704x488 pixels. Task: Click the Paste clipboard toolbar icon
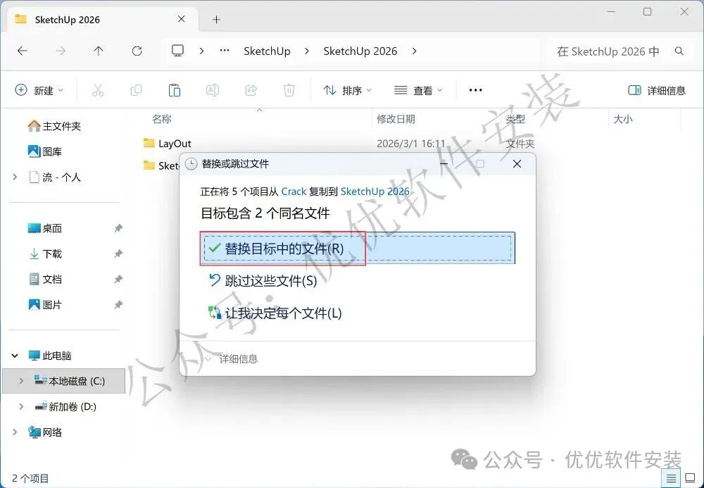pyautogui.click(x=174, y=90)
